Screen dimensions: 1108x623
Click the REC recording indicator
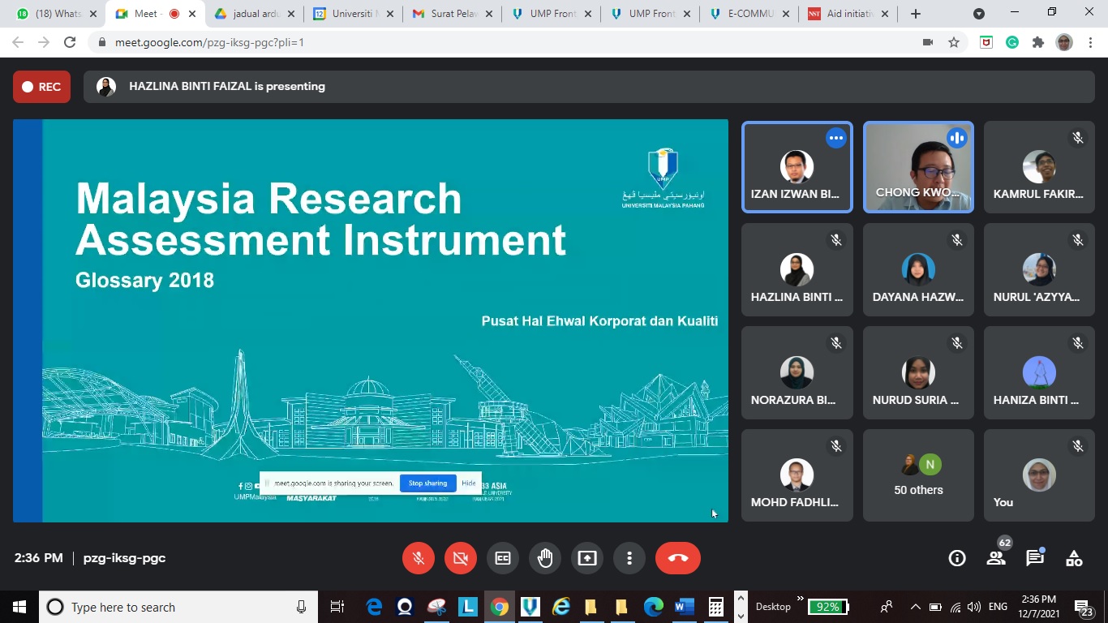41,87
